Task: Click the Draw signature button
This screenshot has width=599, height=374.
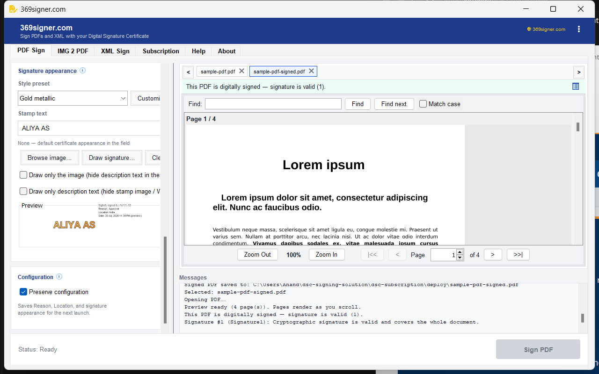Action: (x=112, y=158)
